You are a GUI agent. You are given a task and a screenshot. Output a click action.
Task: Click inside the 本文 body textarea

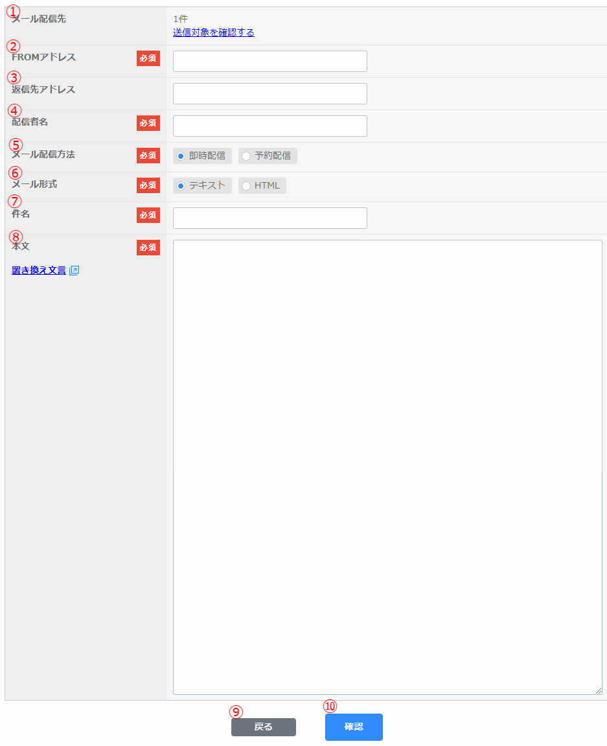387,467
